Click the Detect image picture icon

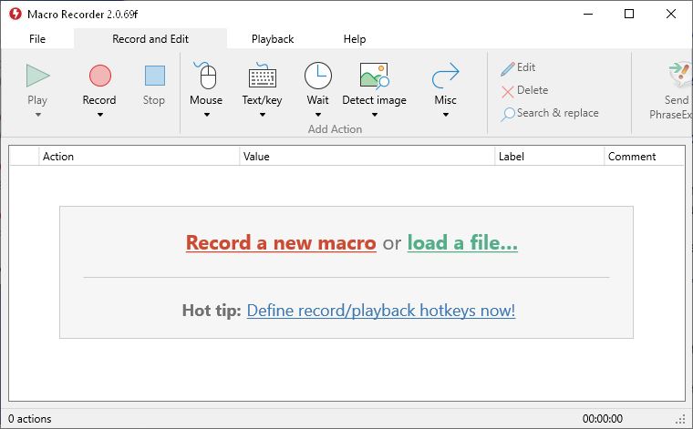375,76
